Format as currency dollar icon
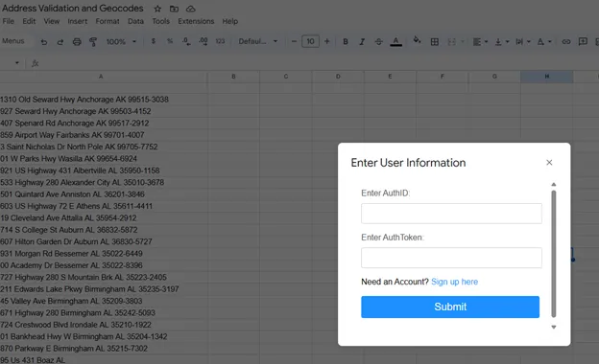This screenshot has height=364, width=599. (154, 41)
